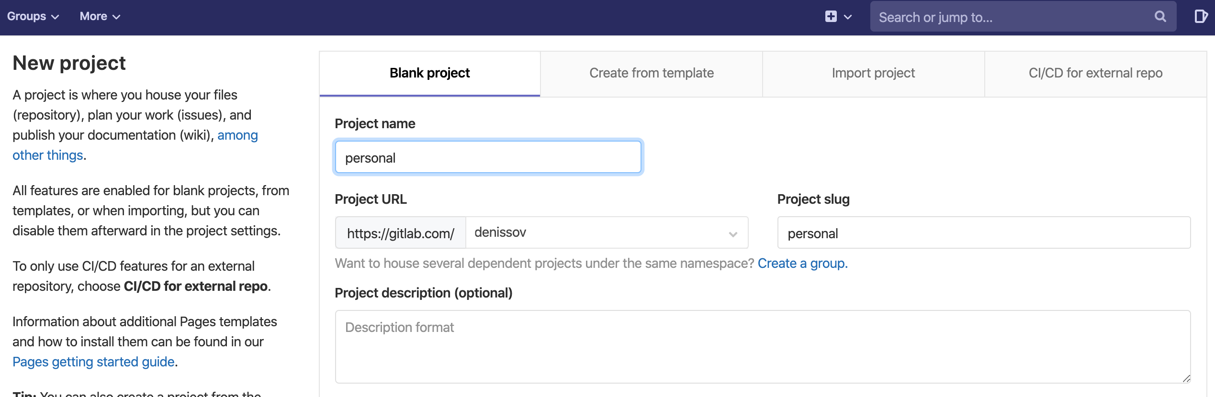The width and height of the screenshot is (1215, 397).
Task: Switch to Create from template tab
Action: click(651, 73)
